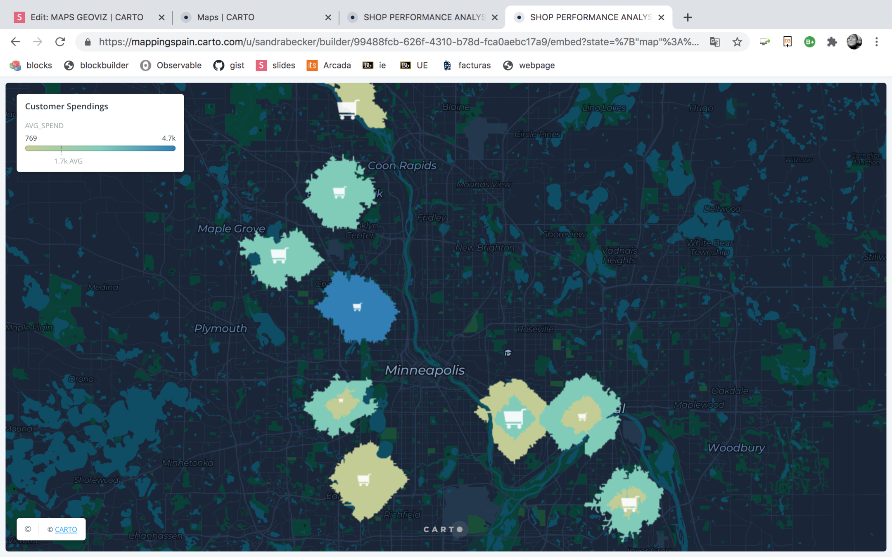Switch to the Maps | CARTO tab
The image size is (892, 557).
click(x=225, y=17)
